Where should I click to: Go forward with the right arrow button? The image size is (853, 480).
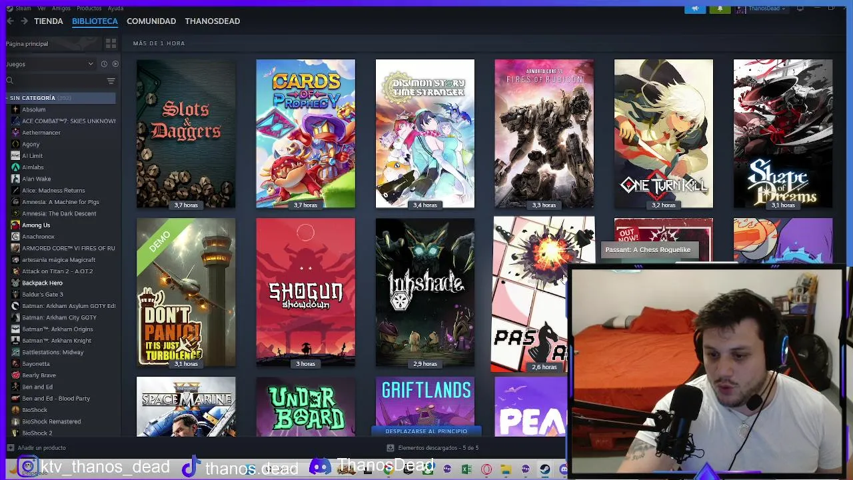(x=24, y=21)
